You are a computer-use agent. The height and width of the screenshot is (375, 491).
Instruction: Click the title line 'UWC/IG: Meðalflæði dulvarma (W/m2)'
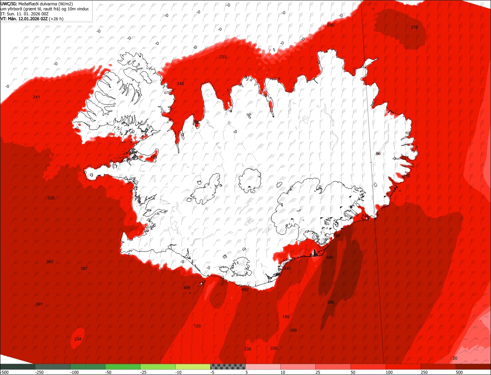(37, 3)
